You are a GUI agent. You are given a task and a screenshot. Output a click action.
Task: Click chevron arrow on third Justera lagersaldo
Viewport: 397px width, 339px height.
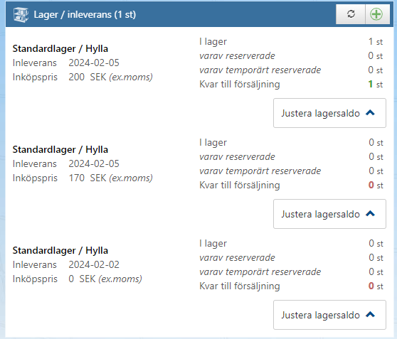click(x=370, y=314)
